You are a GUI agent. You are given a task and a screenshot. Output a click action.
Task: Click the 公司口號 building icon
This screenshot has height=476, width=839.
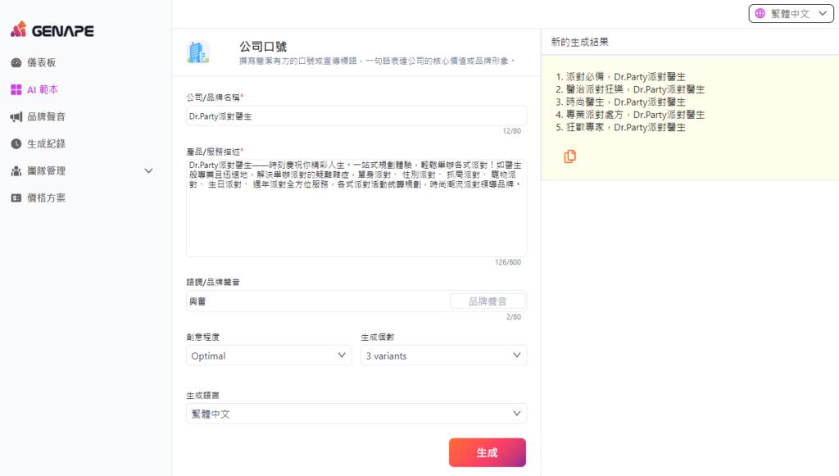(197, 52)
